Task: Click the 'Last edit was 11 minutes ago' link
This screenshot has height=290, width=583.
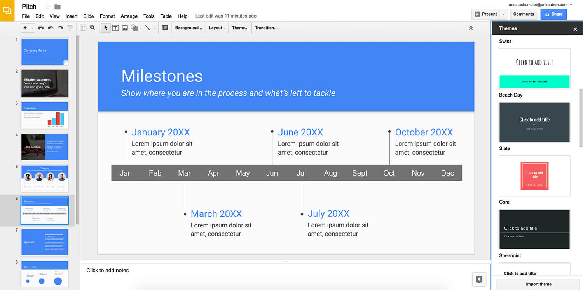Action: click(x=226, y=16)
